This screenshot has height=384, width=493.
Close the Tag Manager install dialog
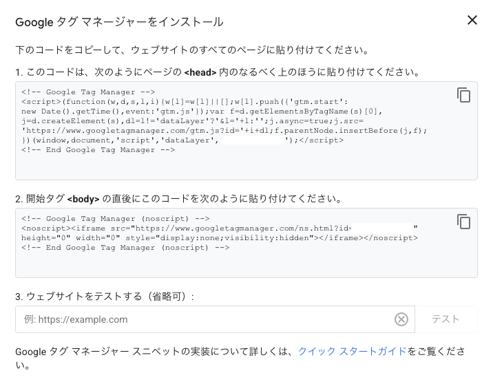472,20
